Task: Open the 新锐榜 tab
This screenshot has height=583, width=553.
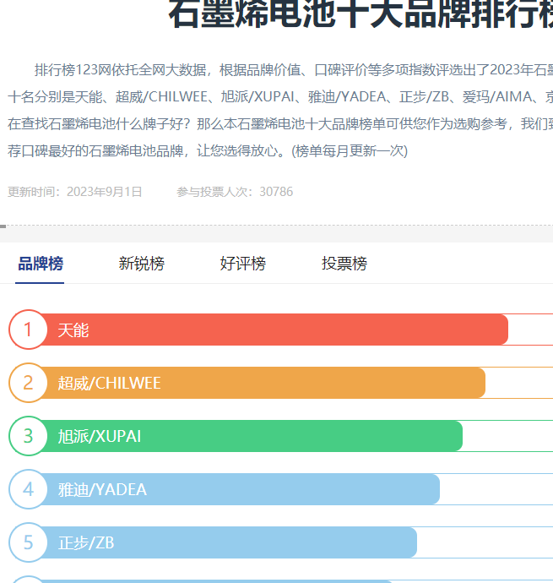Action: [x=142, y=264]
